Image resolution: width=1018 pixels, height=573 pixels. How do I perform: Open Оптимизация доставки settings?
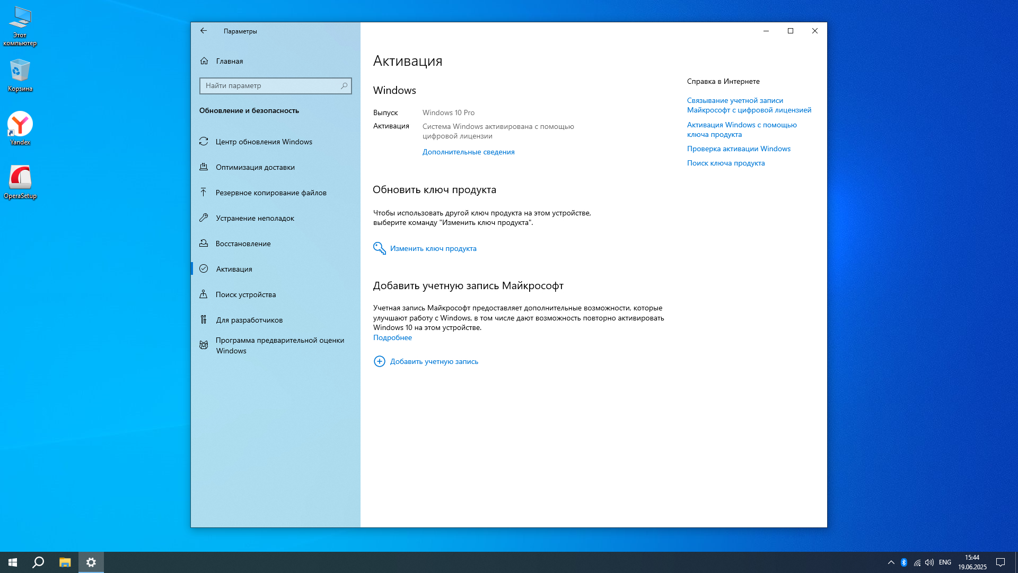[x=255, y=167]
